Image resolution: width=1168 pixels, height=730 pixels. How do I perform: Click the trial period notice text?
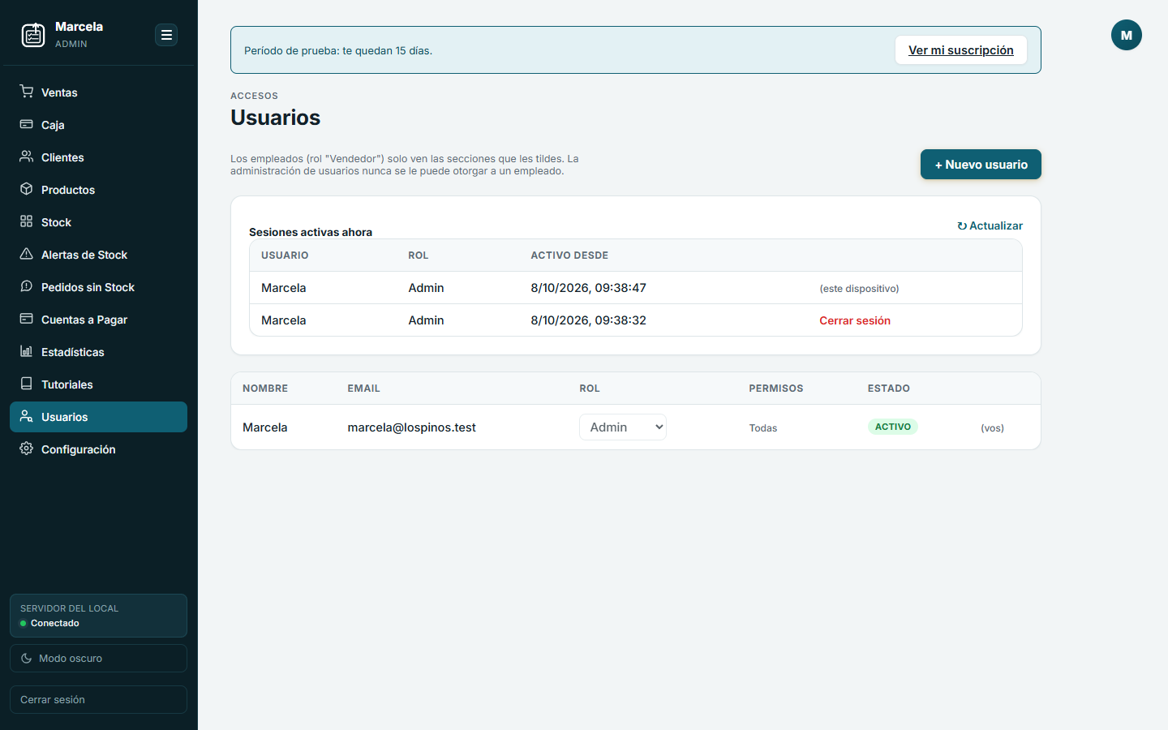(338, 50)
